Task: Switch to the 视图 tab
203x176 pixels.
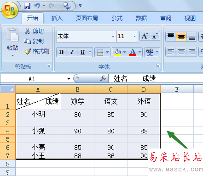Action: (190, 18)
